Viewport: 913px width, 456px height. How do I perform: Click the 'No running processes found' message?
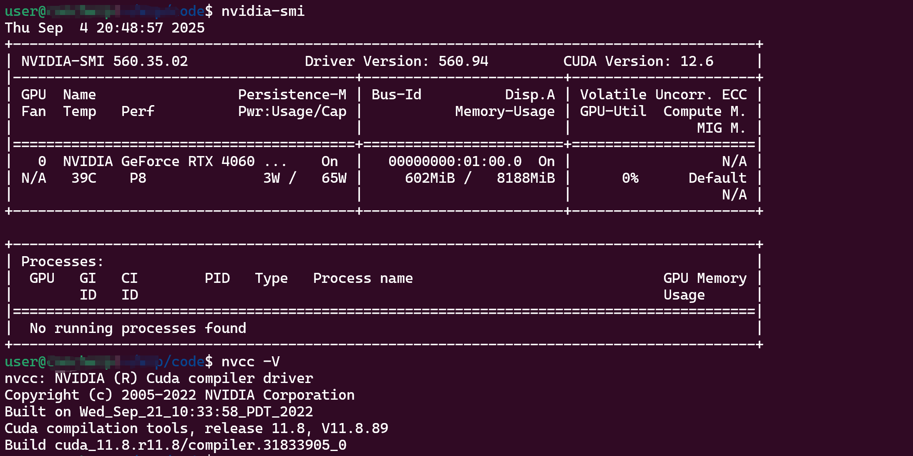138,328
